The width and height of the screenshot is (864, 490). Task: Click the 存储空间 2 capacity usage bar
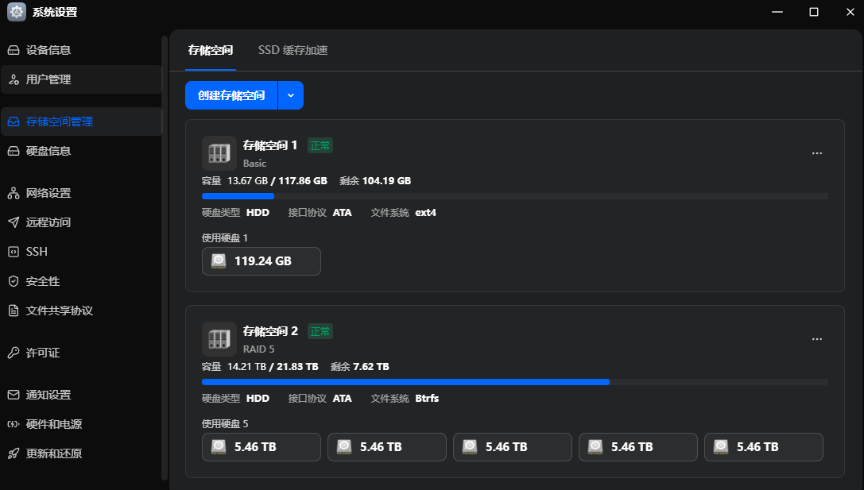point(514,382)
